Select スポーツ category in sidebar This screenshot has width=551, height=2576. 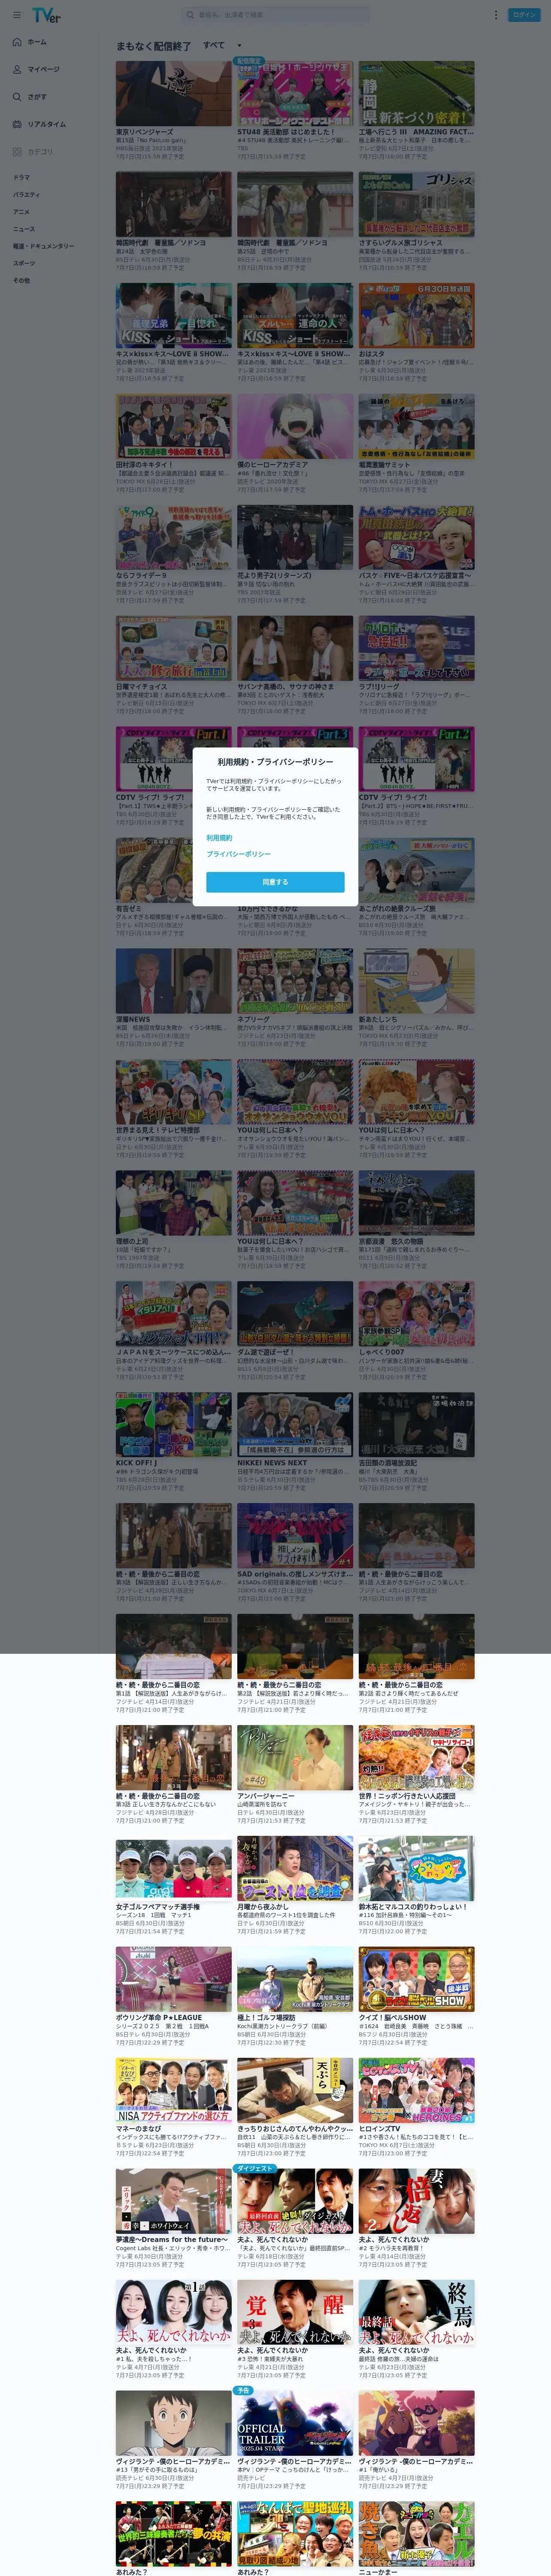(x=23, y=263)
